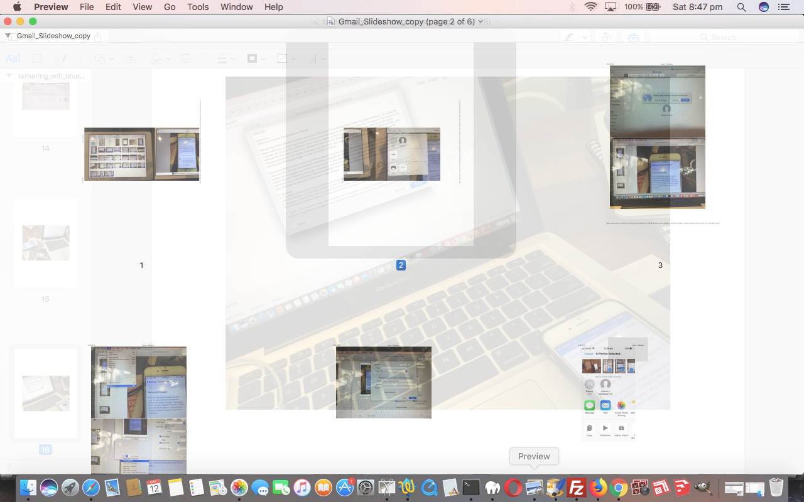Open Firefox from the Dock
The height and width of the screenshot is (502, 804).
[x=598, y=488]
